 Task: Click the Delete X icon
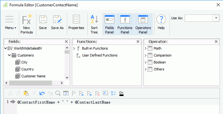click(x=34, y=93)
